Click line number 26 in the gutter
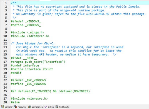The image size is (149, 109). coord(5,95)
